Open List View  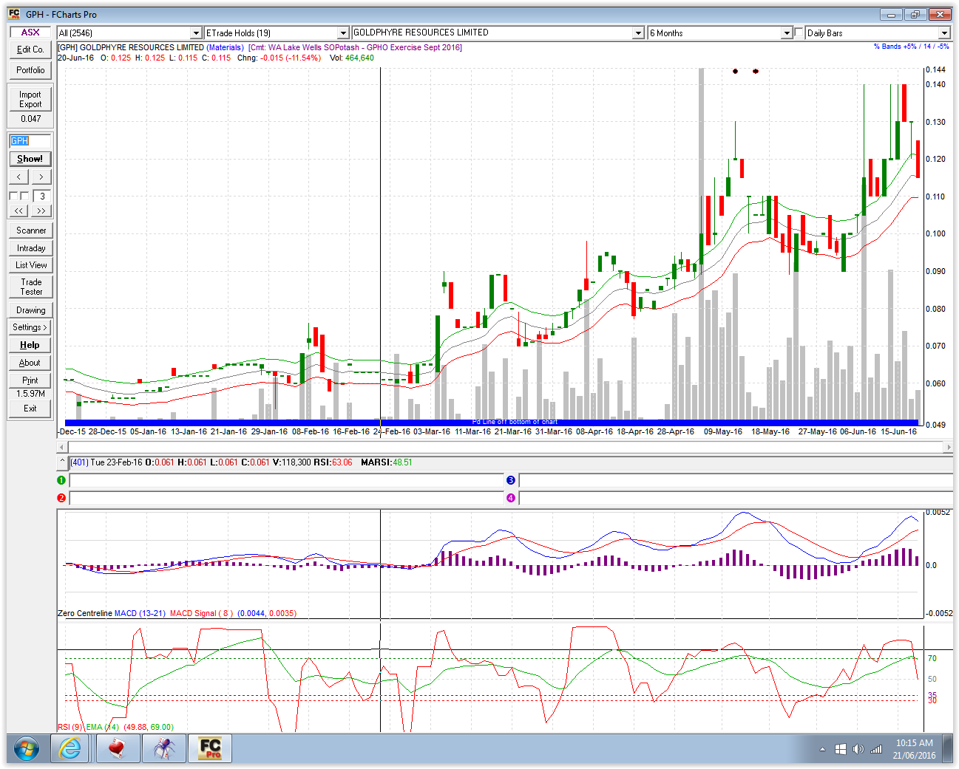pos(30,265)
